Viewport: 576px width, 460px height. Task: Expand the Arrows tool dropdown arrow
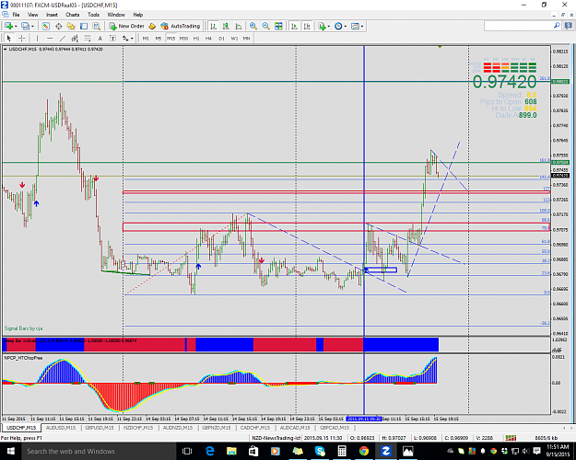[132, 39]
